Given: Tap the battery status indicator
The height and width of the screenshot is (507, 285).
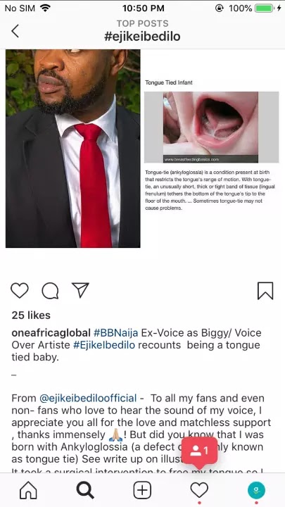Looking at the screenshot, I should pos(264,8).
